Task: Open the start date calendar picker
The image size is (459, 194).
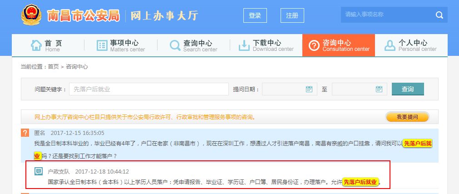Action: click(309, 89)
